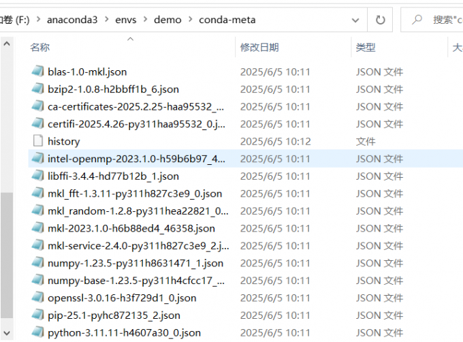Click the openssl-3.0.16 file icon
Viewport: 463px width, 342px height.
pyautogui.click(x=38, y=298)
